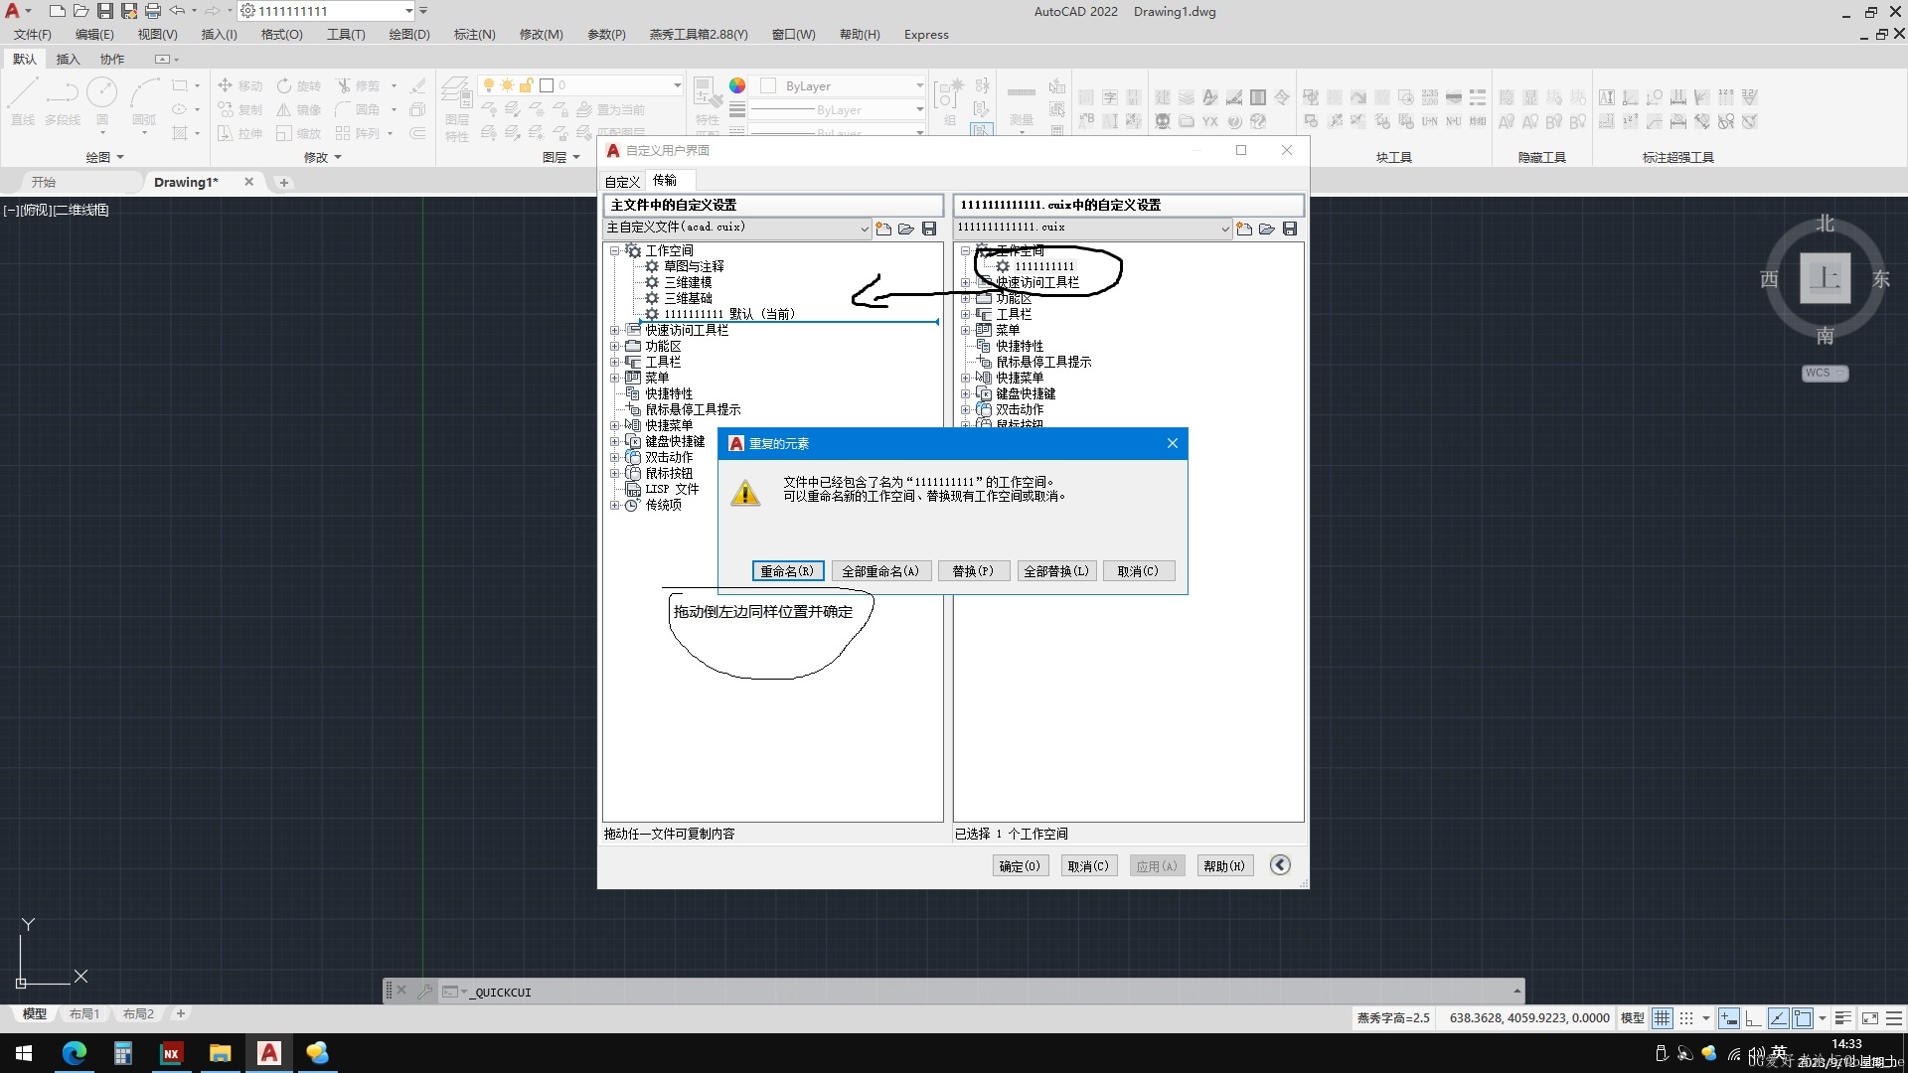Create new transfer file in left CUI pane

tap(883, 229)
